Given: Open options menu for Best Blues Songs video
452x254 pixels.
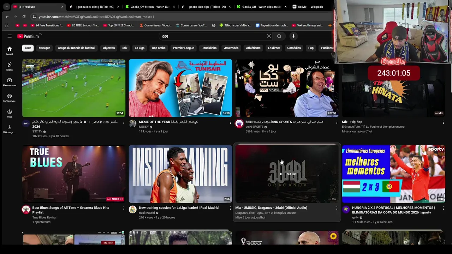Looking at the screenshot, I should [x=124, y=208].
